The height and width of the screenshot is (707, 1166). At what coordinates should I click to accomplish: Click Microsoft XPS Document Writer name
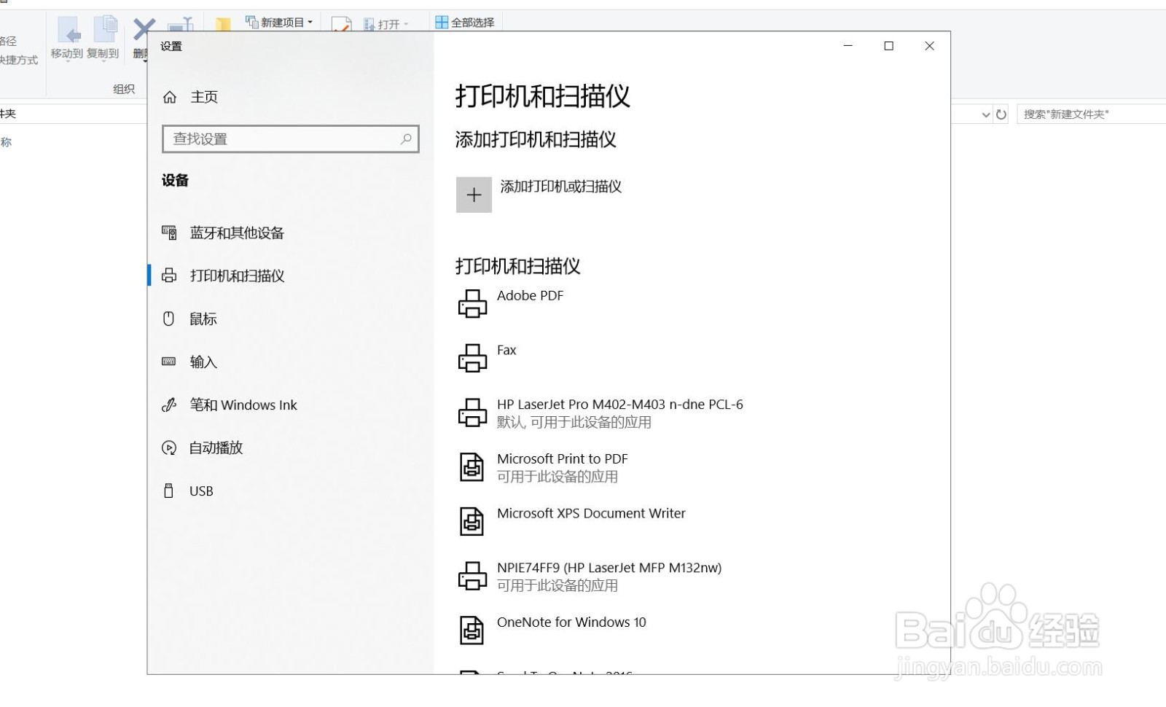[x=591, y=513]
